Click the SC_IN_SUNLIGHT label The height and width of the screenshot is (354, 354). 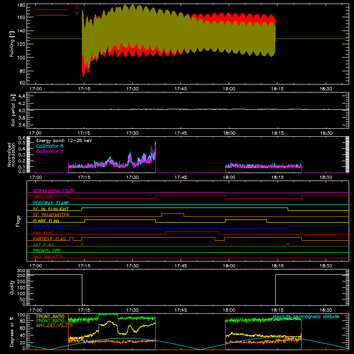tap(51, 209)
